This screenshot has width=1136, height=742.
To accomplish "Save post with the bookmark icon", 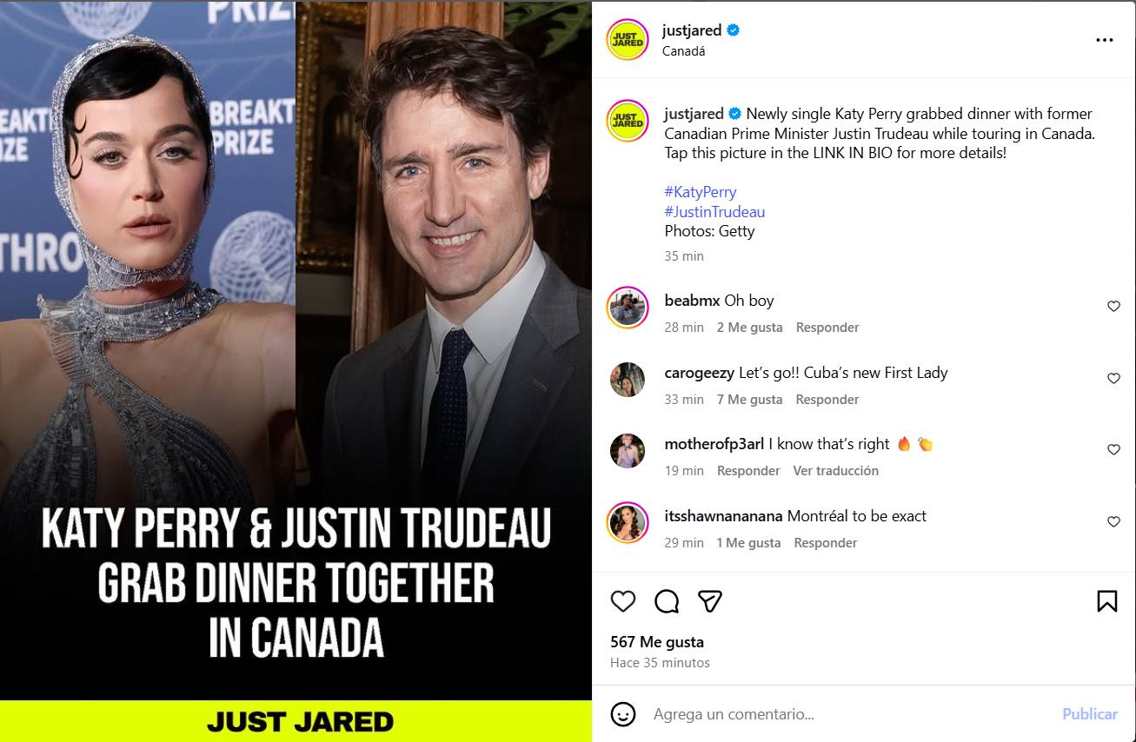I will [1106, 601].
